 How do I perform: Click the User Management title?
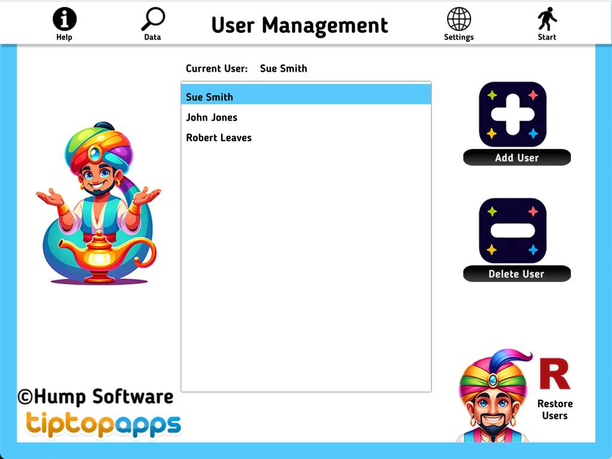pyautogui.click(x=299, y=25)
